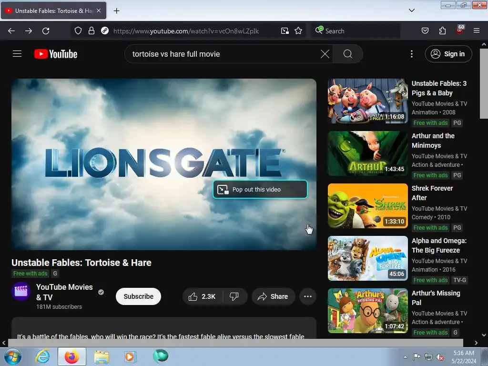This screenshot has width=488, height=366.
Task: Show hidden system tray icons
Action: pos(405,357)
